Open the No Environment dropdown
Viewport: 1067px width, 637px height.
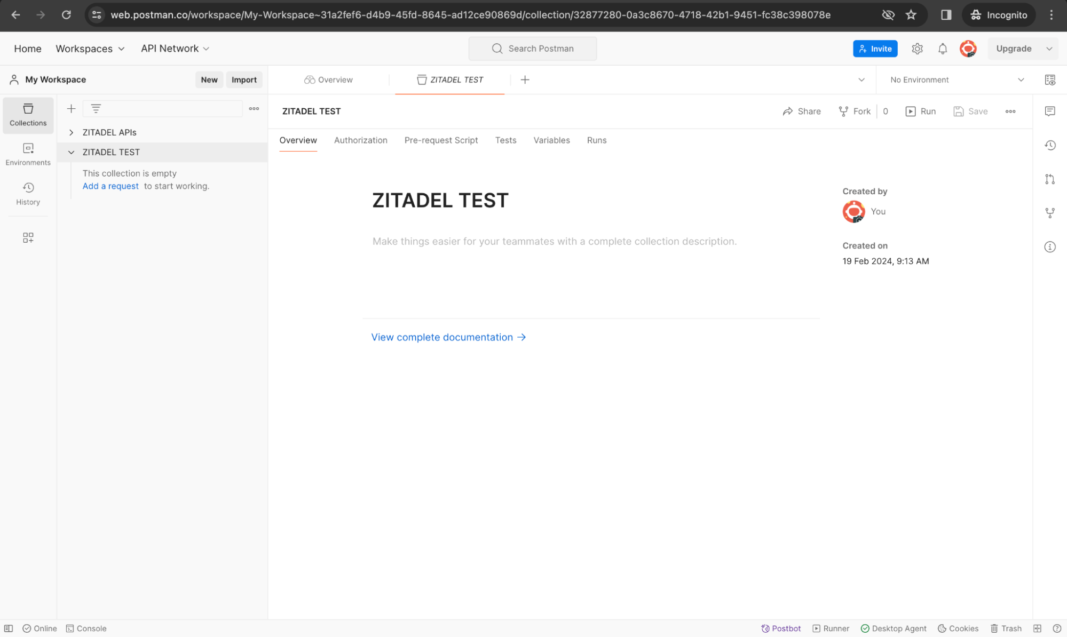coord(957,79)
